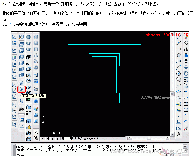Click the horizontal scrollbar thumb

point(149,138)
